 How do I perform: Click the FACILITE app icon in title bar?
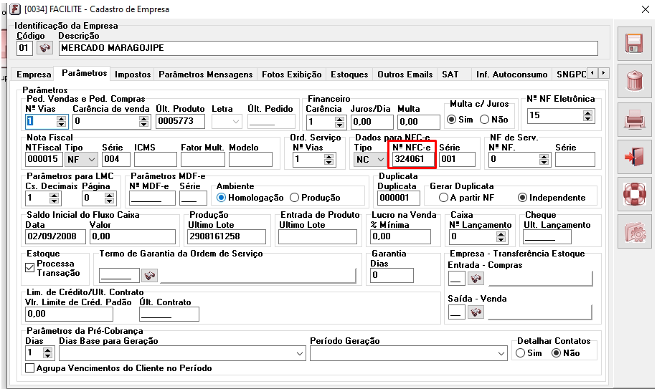tap(15, 9)
